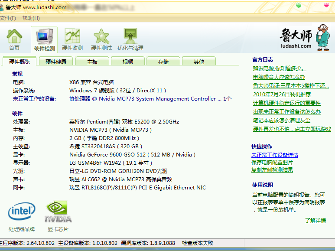Open the 出现未正常工作设备该怎么办 link
Viewport: 335px width, 251px height.
click(x=287, y=111)
